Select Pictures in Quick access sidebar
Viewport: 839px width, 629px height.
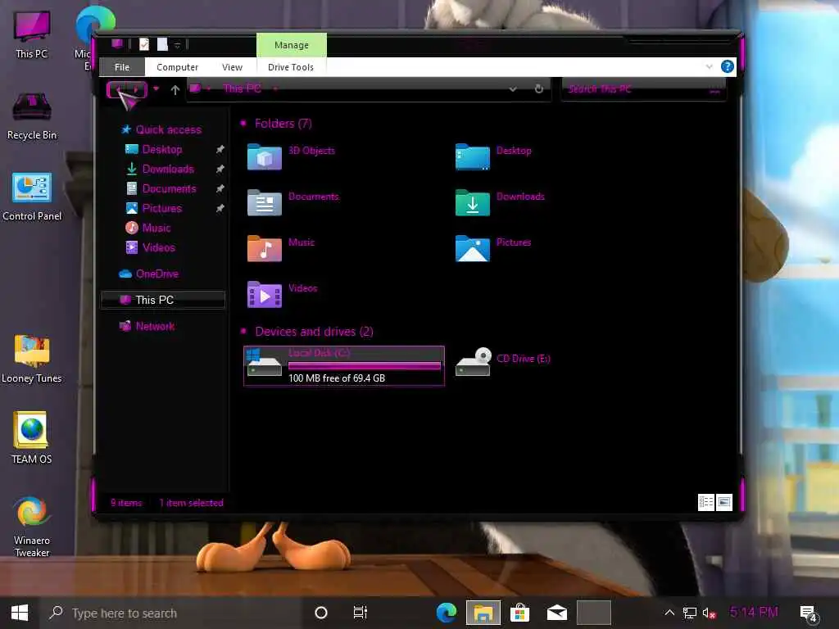click(163, 208)
